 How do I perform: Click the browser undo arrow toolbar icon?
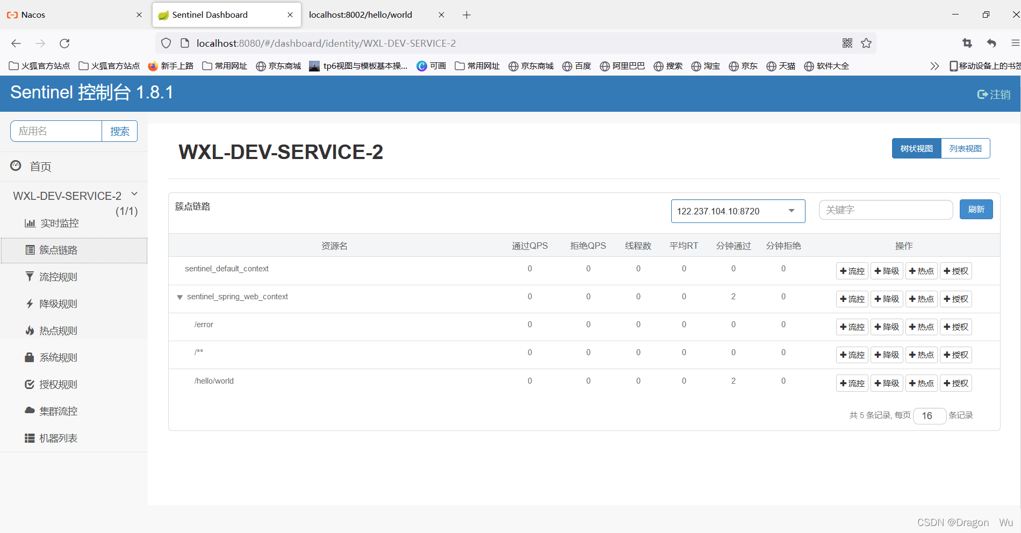click(991, 44)
